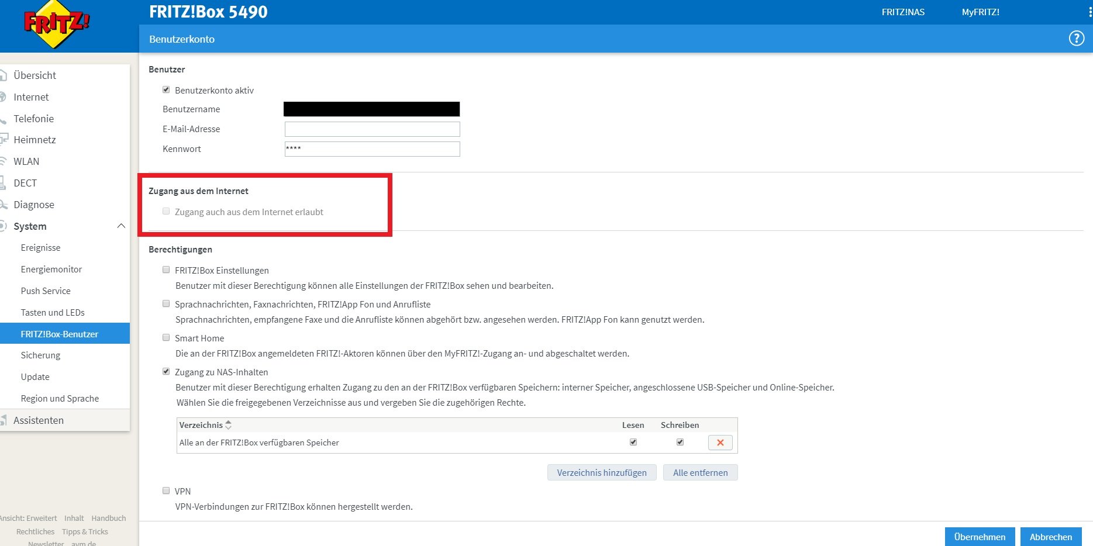Image resolution: width=1093 pixels, height=546 pixels.
Task: Open Handbuch footer link
Action: point(109,518)
